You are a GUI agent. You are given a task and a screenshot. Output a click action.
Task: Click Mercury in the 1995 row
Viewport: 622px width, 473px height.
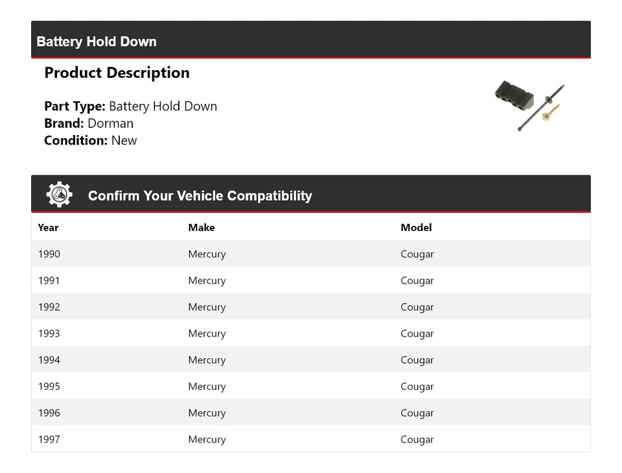coord(207,387)
